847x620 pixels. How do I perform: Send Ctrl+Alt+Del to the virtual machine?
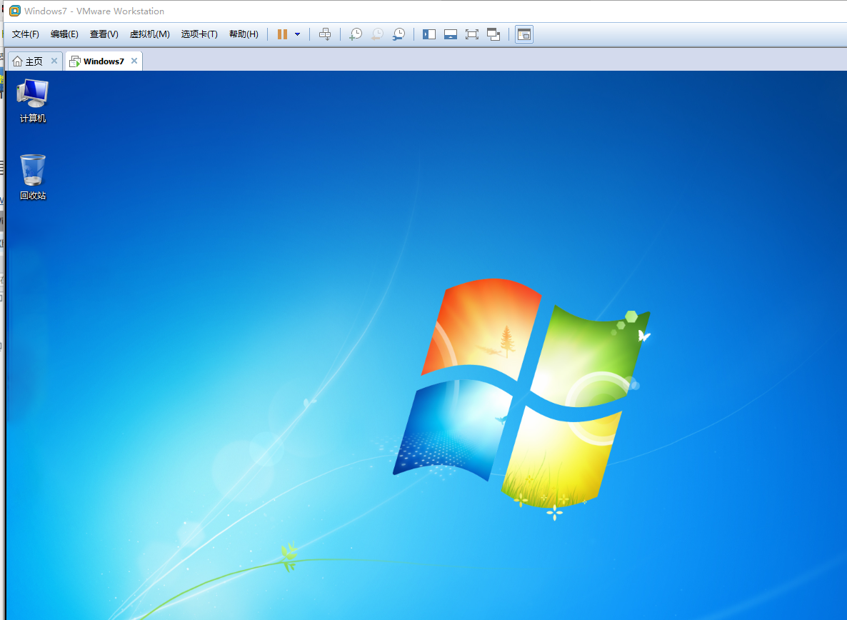[x=325, y=34]
